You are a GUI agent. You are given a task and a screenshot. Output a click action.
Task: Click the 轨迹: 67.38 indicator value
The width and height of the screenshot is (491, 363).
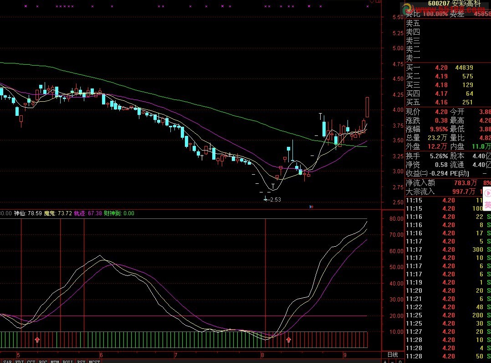tap(88, 213)
